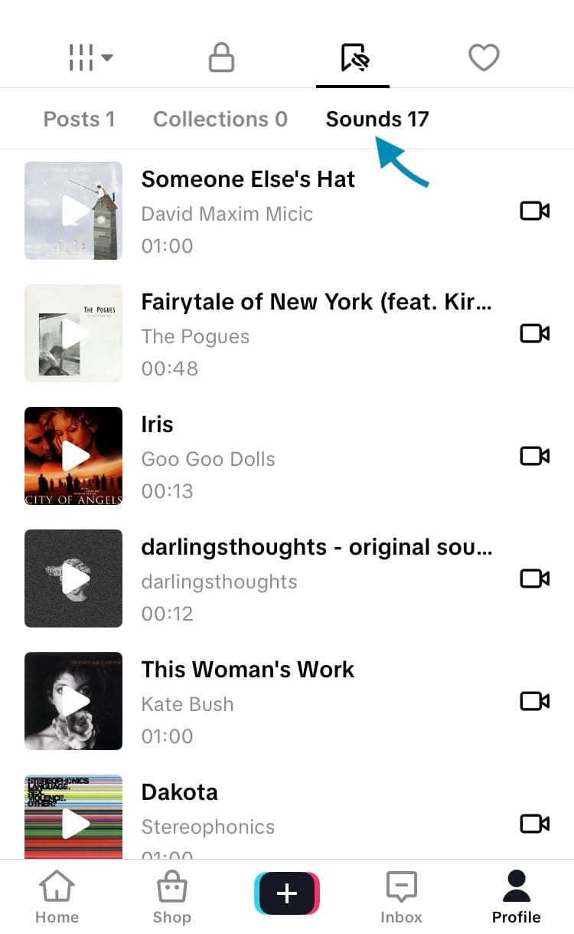Open the Inbox messages
Viewport: 574px width, 934px height.
click(x=401, y=898)
